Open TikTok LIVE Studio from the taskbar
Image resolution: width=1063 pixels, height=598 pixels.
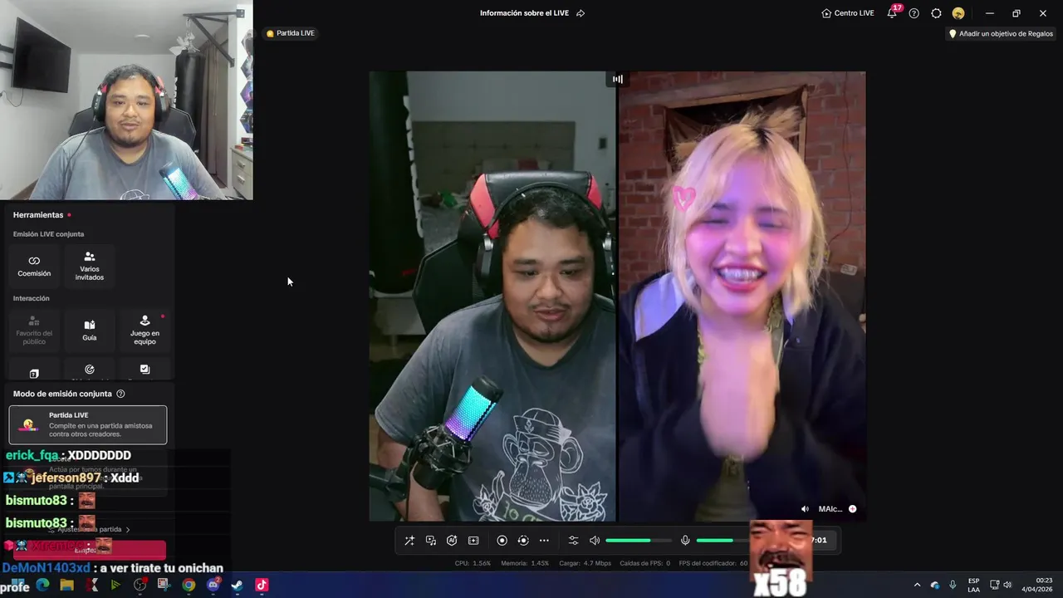262,585
